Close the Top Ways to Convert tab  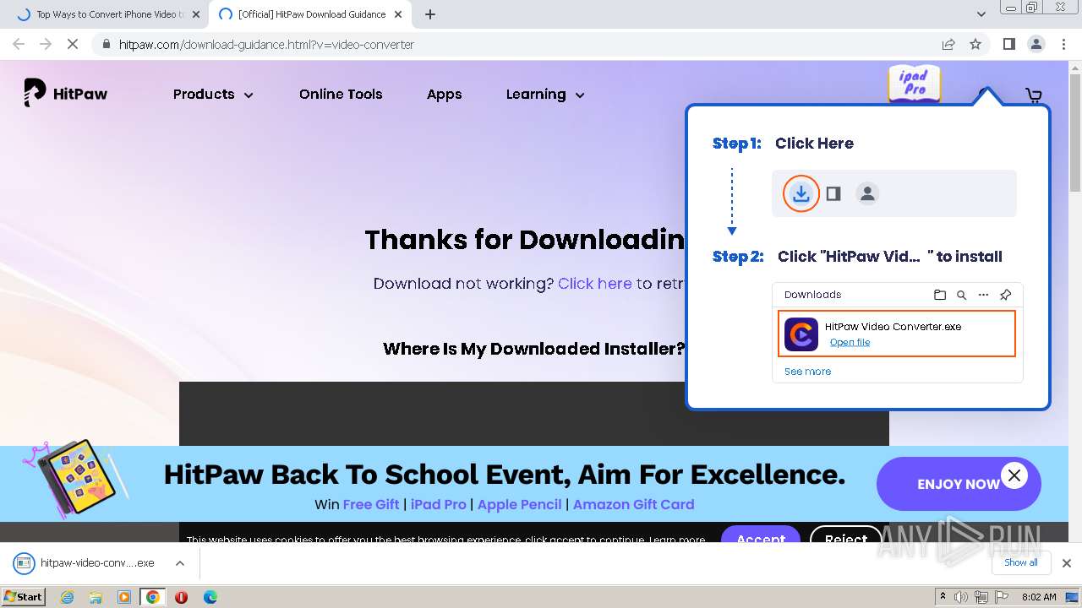click(196, 14)
